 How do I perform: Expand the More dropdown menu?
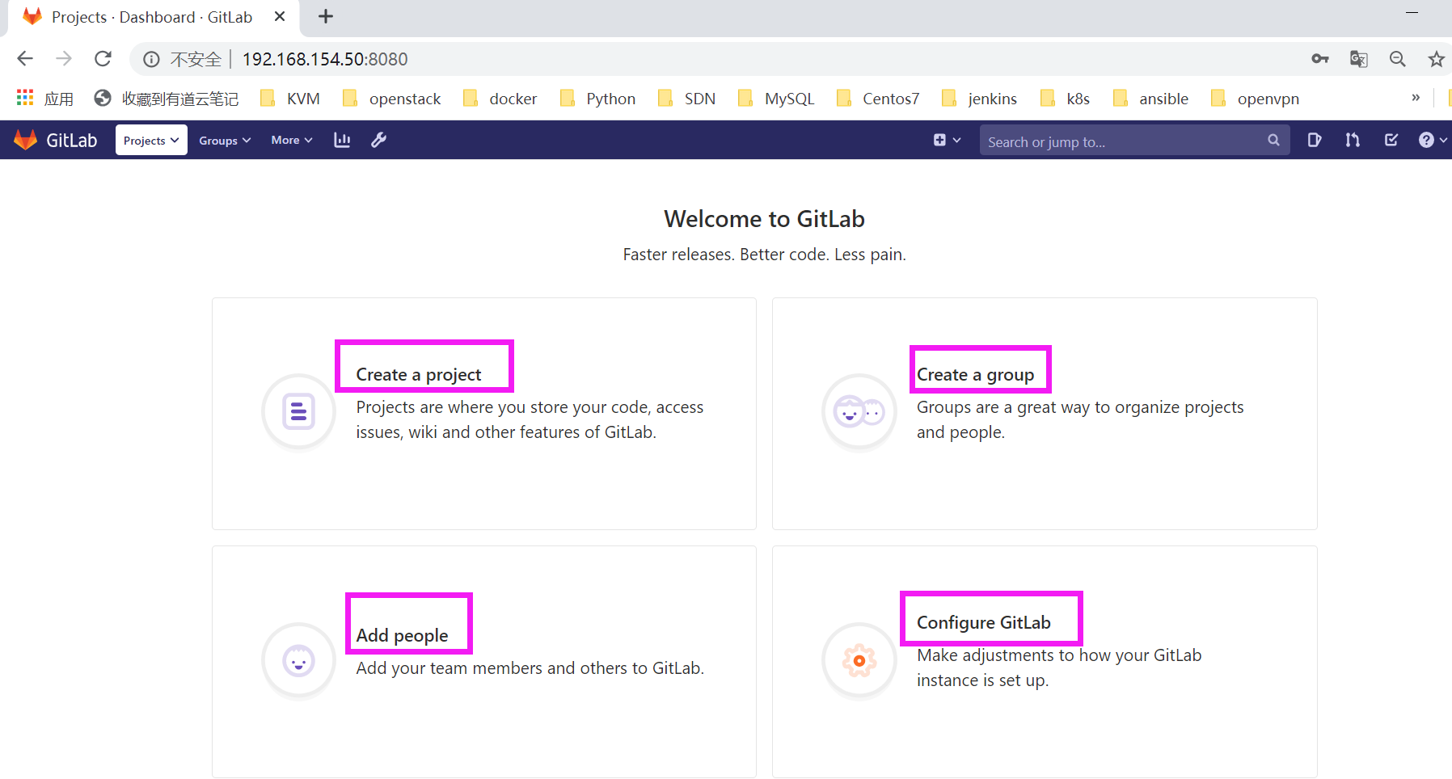pos(291,140)
